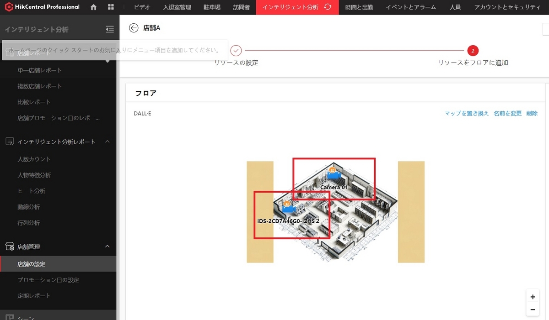Select 店舗の設定 in sidebar

pyautogui.click(x=58, y=264)
